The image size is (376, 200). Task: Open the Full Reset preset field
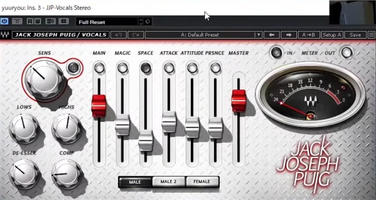coord(107,22)
